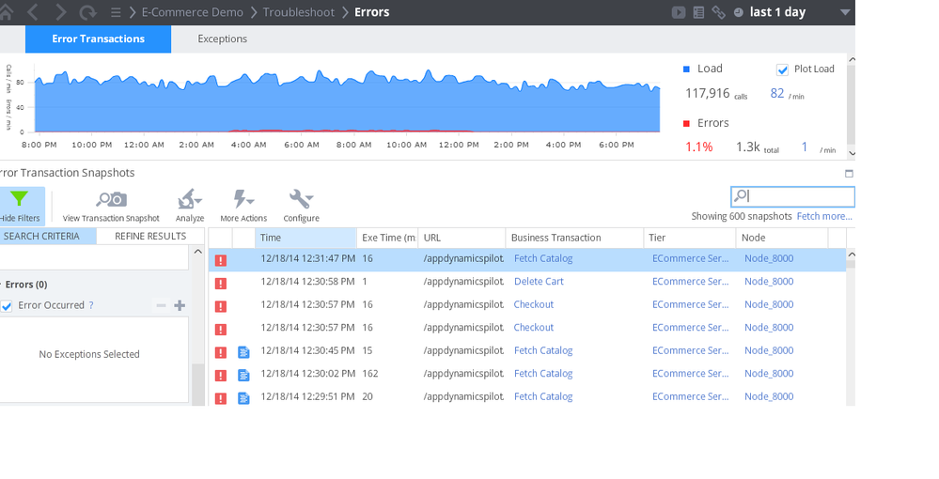Image resolution: width=939 pixels, height=479 pixels.
Task: Open the video play icon in header
Action: pyautogui.click(x=679, y=12)
